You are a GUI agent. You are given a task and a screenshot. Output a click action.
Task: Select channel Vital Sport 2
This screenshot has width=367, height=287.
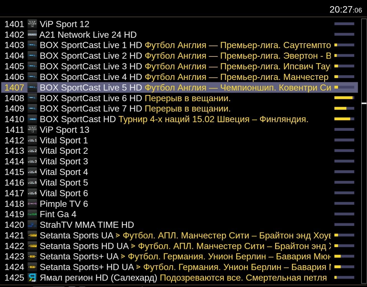coord(179,151)
